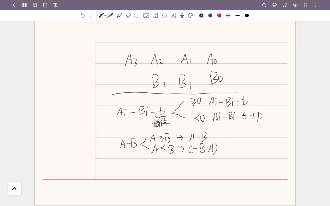Open the theme (shirt) icon
330x206 pixels.
pos(275,5)
